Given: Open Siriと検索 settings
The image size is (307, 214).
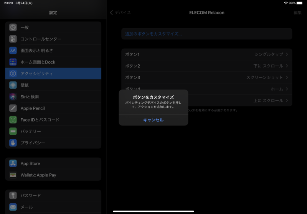Looking at the screenshot, I should point(53,96).
